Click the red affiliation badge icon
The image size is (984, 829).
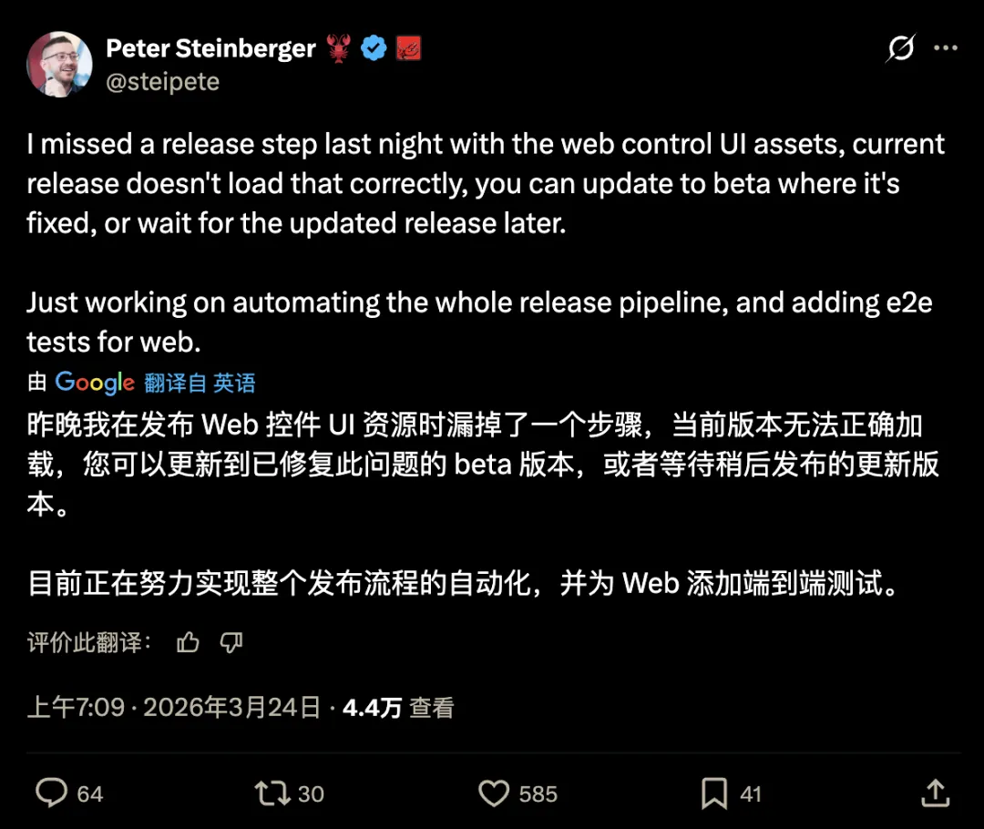(408, 48)
